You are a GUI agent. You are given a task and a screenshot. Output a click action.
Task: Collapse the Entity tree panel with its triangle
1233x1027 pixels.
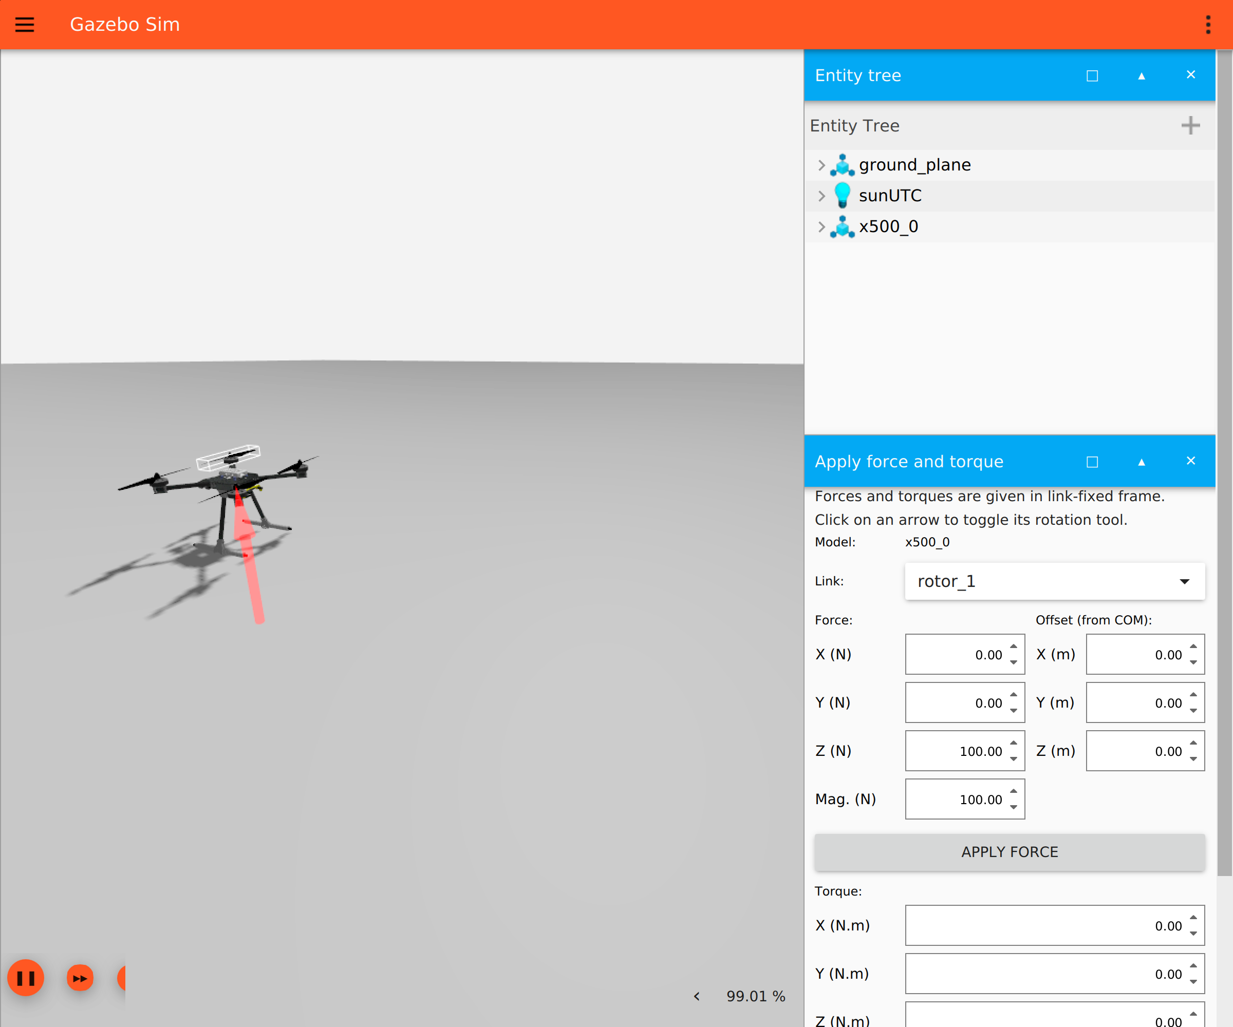click(x=1142, y=75)
